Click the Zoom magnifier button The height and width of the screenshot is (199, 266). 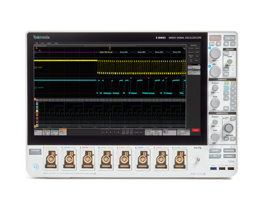tap(233, 118)
